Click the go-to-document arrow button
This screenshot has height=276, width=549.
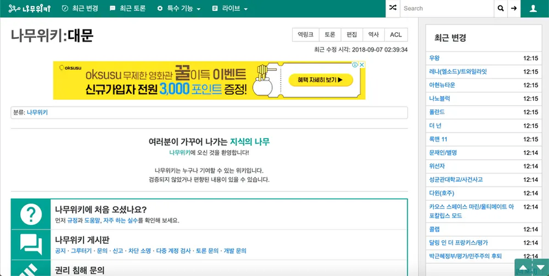pyautogui.click(x=514, y=9)
